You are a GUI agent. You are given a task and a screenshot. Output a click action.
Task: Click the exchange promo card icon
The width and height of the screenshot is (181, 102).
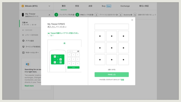click(x=28, y=64)
